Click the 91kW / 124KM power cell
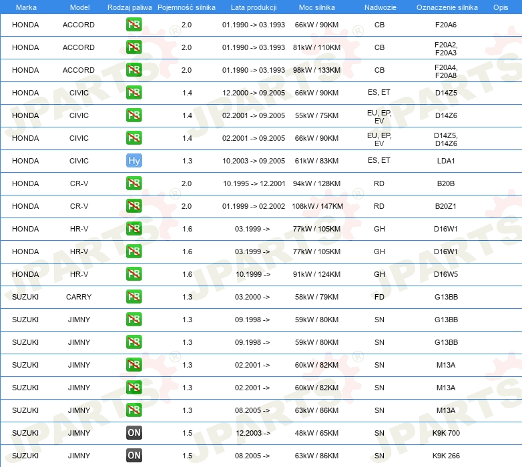The image size is (522, 467). coord(316,274)
